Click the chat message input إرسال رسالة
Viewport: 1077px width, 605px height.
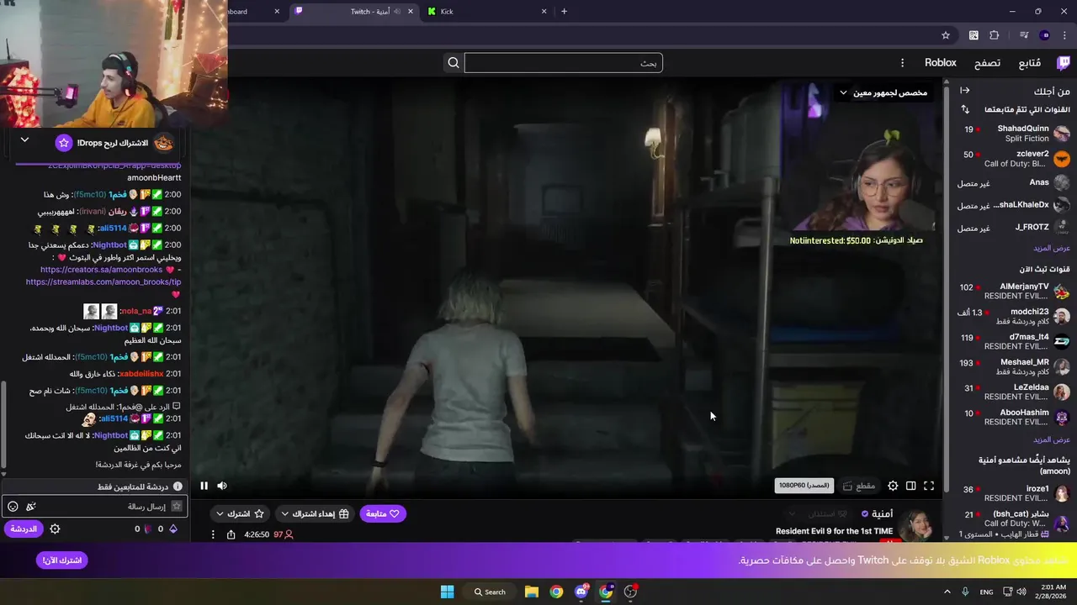click(x=94, y=507)
